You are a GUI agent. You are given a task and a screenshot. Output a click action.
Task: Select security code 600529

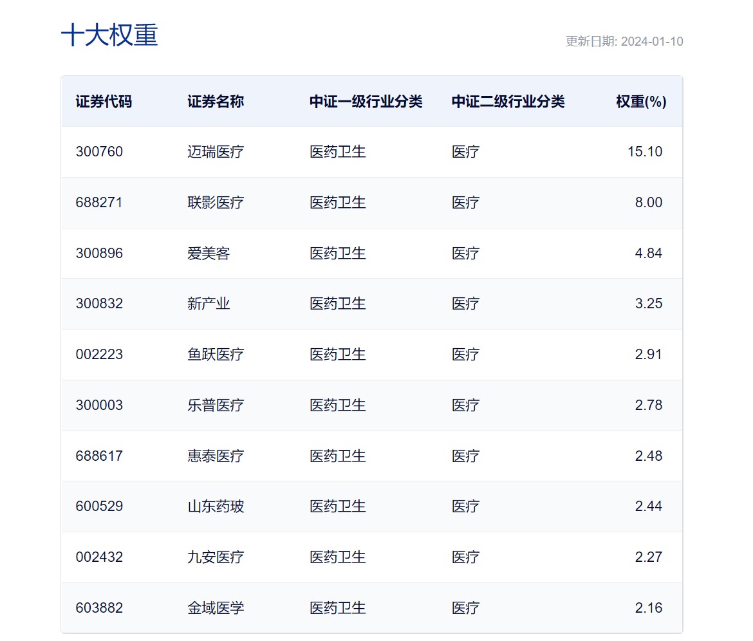pyautogui.click(x=99, y=506)
